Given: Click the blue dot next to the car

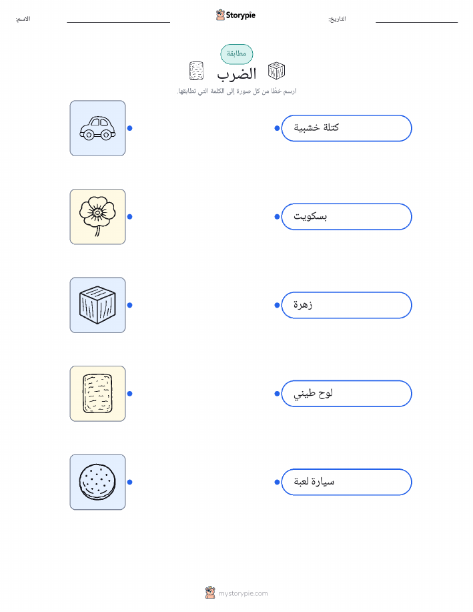Looking at the screenshot, I should 130,128.
